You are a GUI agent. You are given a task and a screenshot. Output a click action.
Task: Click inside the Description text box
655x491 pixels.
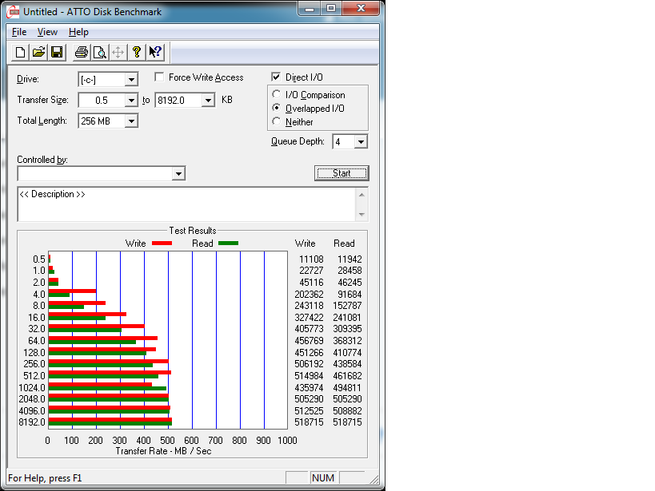(186, 204)
